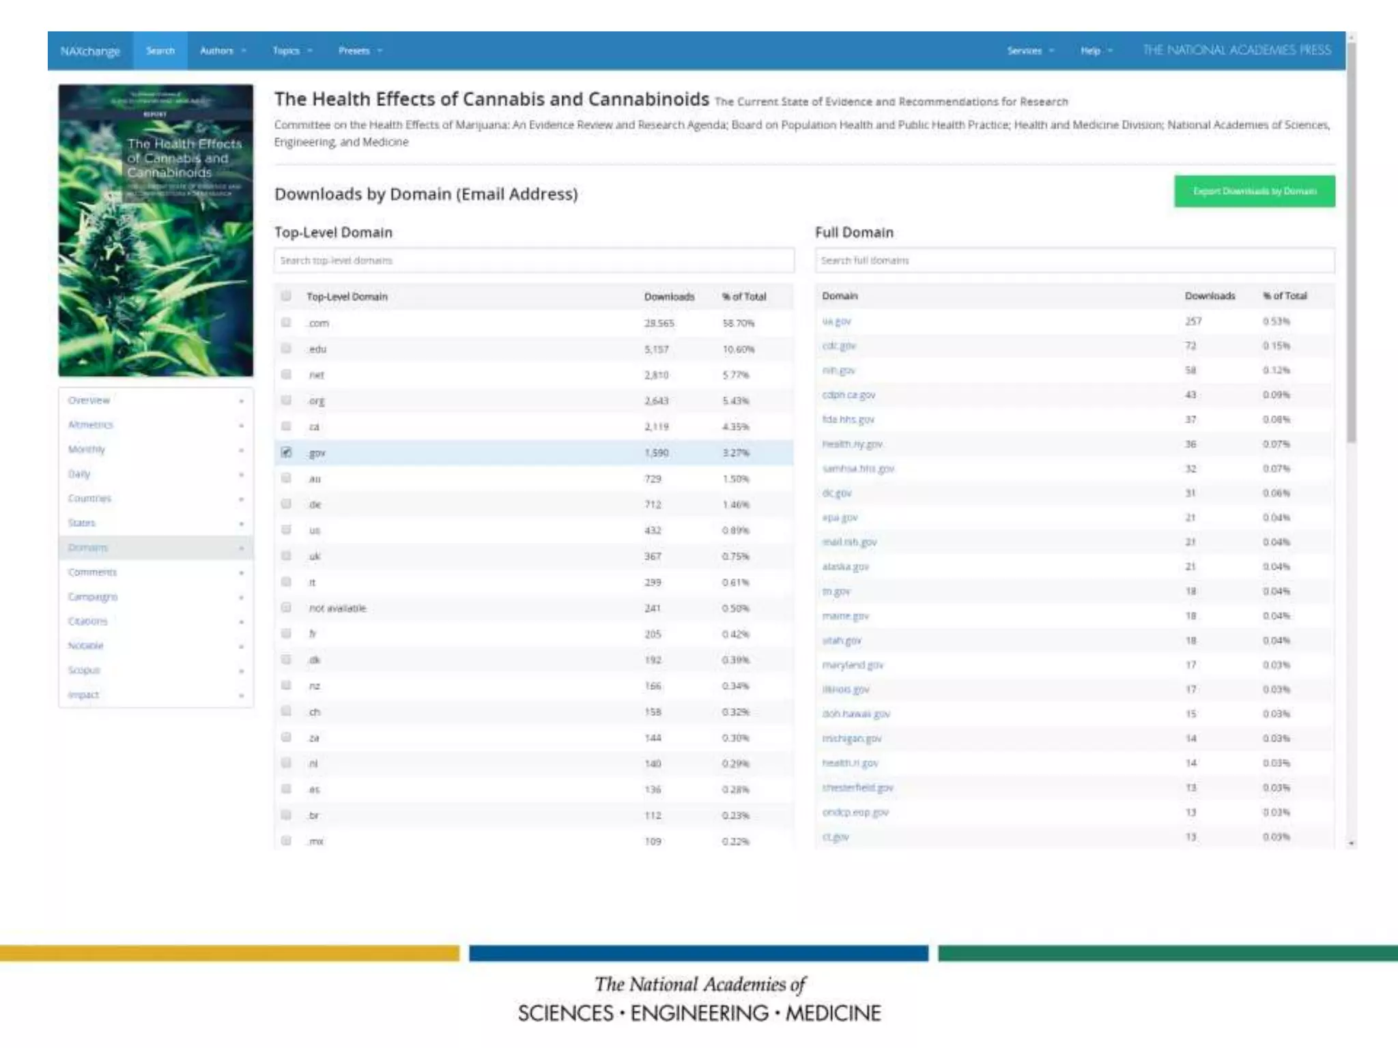Screen dimensions: 1398x1048
Task: Click the NAXchange logo
Action: coord(89,51)
